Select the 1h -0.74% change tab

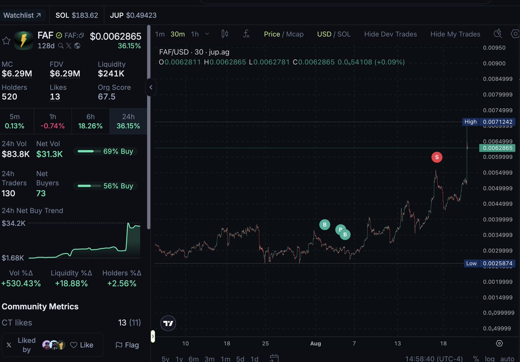pos(52,122)
